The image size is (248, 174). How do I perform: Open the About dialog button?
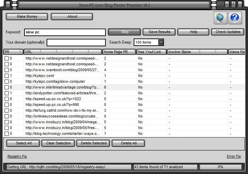tap(72, 16)
